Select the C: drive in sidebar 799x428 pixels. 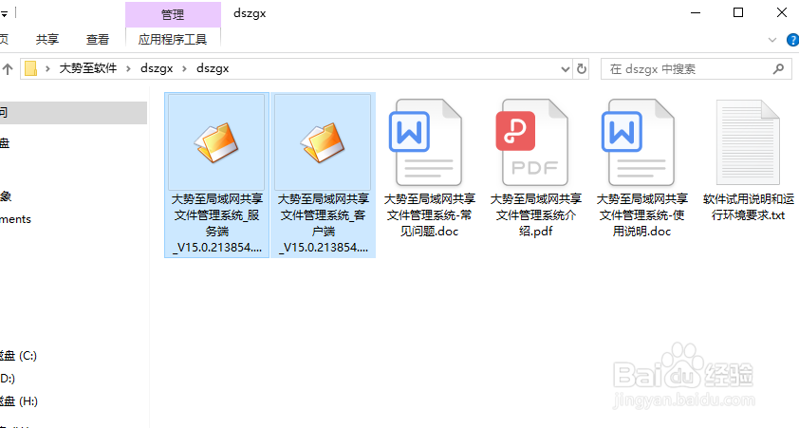pyautogui.click(x=18, y=356)
